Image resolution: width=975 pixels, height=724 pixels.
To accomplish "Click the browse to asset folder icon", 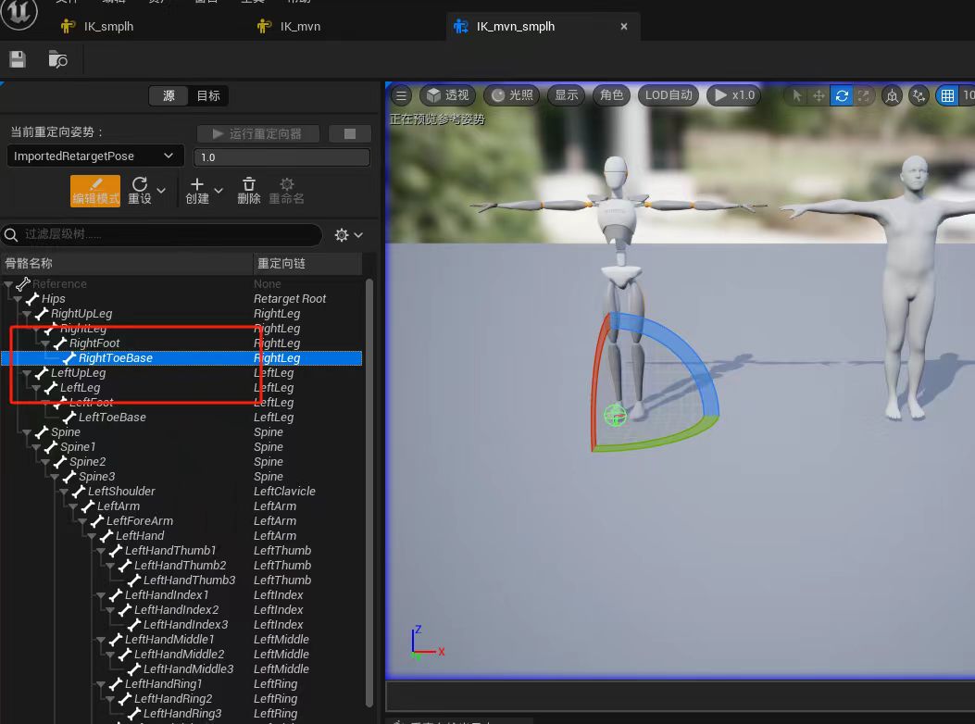I will click(x=57, y=60).
